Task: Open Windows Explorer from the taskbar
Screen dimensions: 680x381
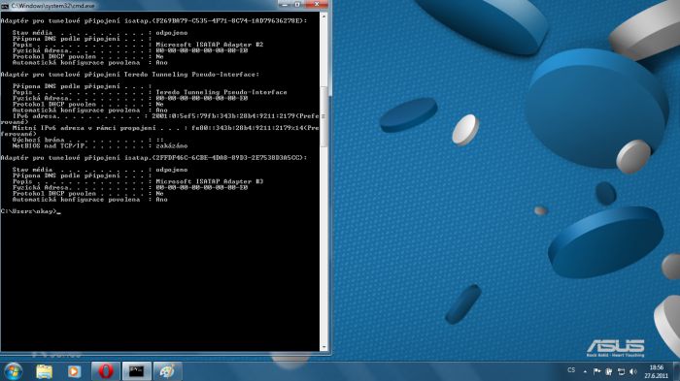Action: click(44, 371)
